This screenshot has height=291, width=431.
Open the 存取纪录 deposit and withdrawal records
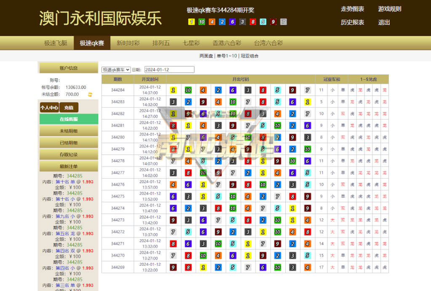(69, 155)
